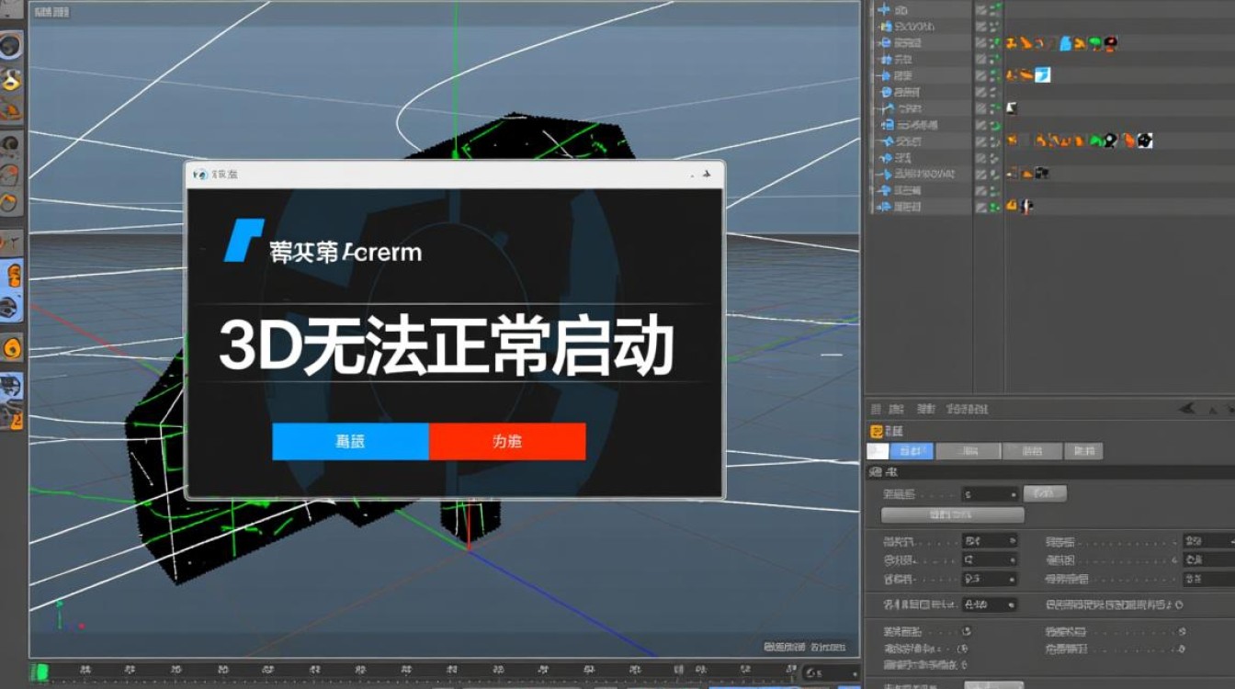Open the first menu in the attribute manager bar
The height and width of the screenshot is (689, 1235).
pos(875,409)
